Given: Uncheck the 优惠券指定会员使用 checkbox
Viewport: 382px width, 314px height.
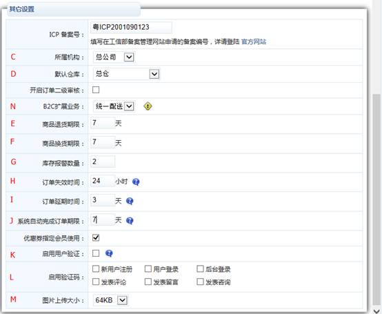Looking at the screenshot, I should coord(96,237).
